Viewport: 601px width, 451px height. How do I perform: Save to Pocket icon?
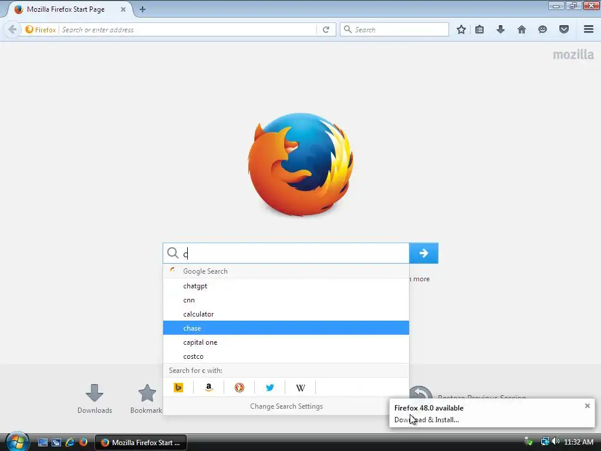pyautogui.click(x=564, y=29)
